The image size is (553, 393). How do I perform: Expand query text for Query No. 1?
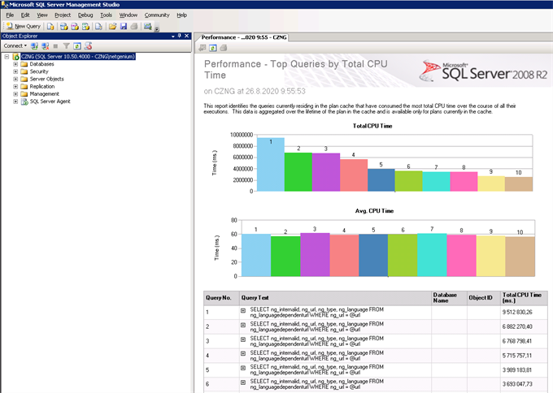click(x=243, y=311)
